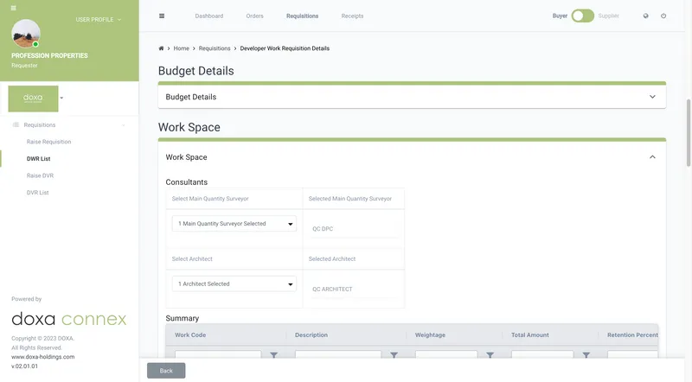Go to the Receipts tab
This screenshot has width=692, height=382.
352,16
